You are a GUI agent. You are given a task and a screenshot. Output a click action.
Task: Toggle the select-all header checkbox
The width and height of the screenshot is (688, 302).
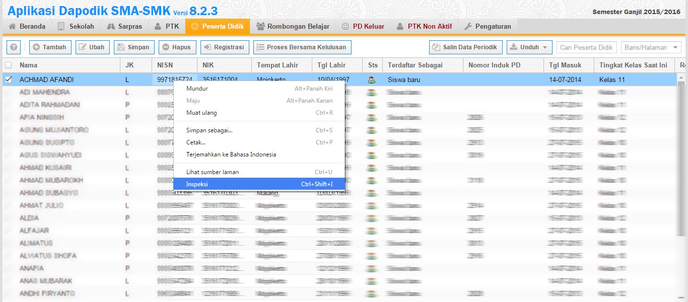coord(8,65)
